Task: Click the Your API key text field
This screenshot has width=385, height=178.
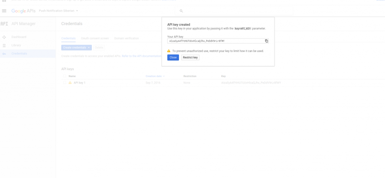Action: [215, 41]
